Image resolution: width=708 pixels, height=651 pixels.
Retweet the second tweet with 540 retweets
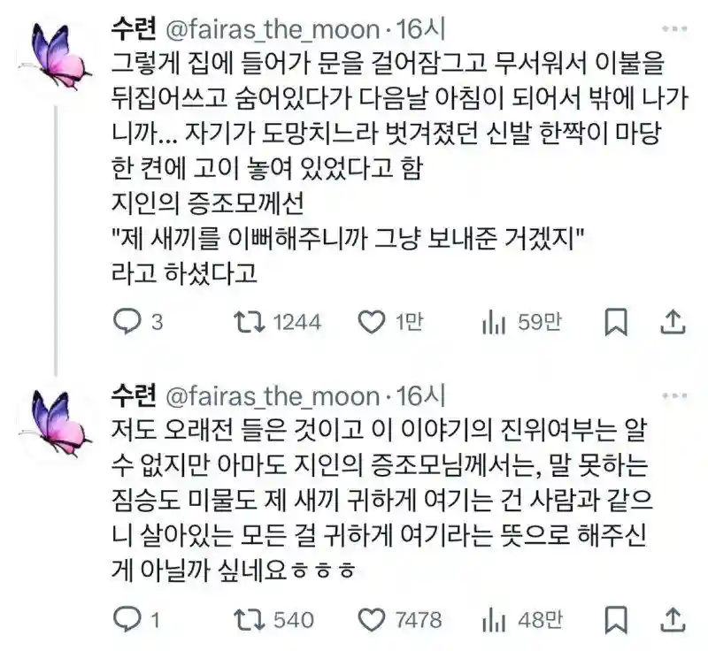(x=252, y=618)
